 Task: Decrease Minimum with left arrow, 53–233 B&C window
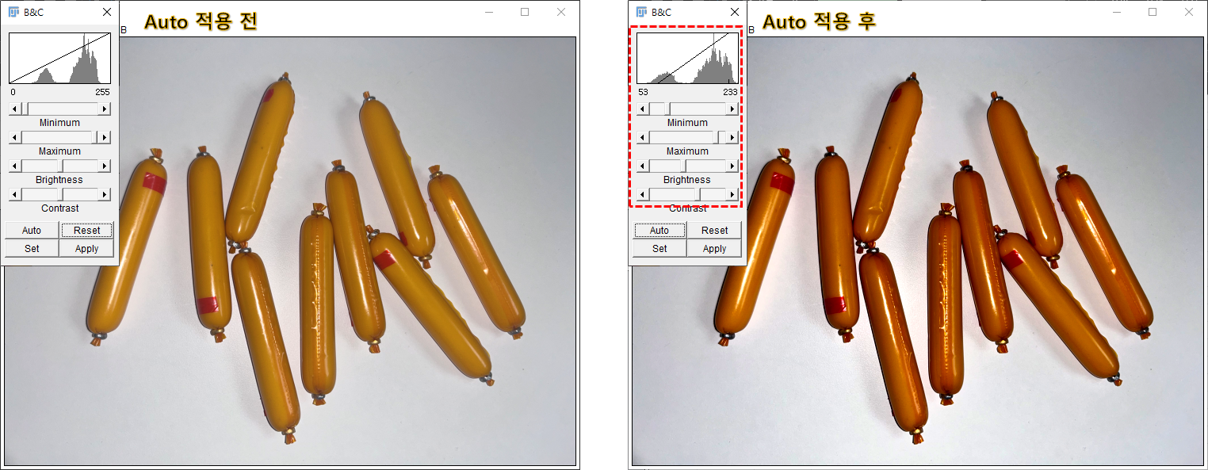coord(643,109)
